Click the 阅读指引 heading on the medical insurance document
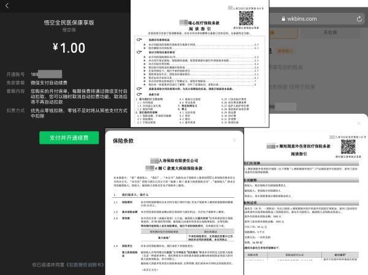 point(200,29)
